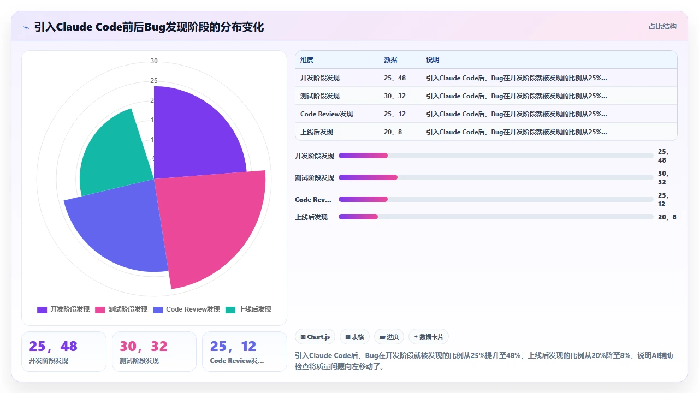Click table value 25，12
Screen dimensions: 699x393
point(395,114)
